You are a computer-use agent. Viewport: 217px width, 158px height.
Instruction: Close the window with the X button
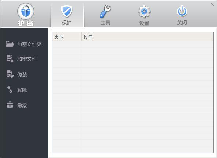pyautogui.click(x=212, y=4)
